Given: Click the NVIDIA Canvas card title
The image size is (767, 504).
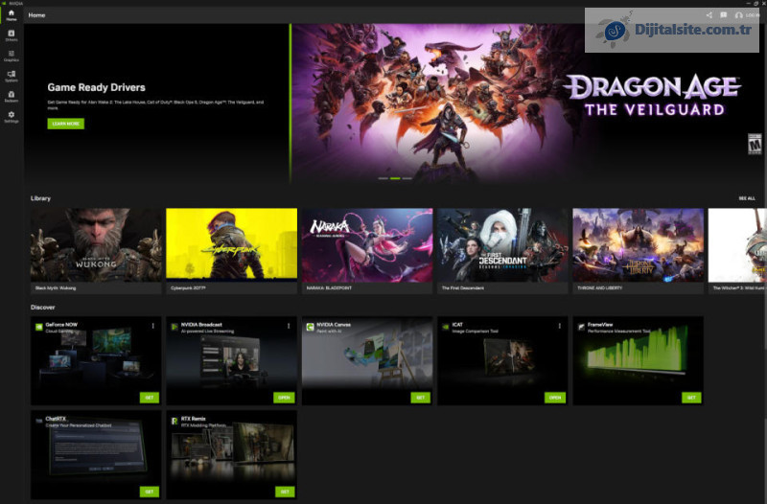Looking at the screenshot, I should click(x=334, y=325).
